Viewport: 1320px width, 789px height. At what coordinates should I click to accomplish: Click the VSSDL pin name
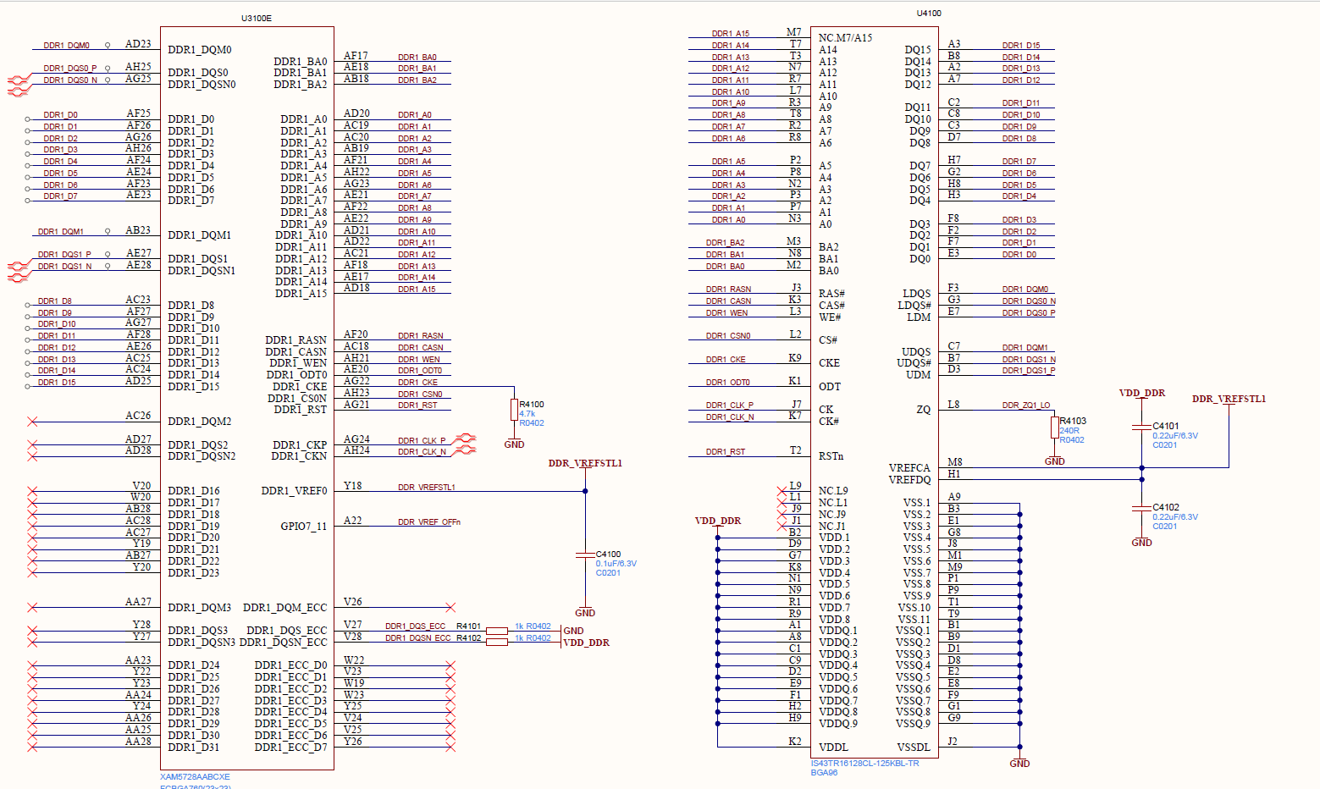pyautogui.click(x=914, y=747)
